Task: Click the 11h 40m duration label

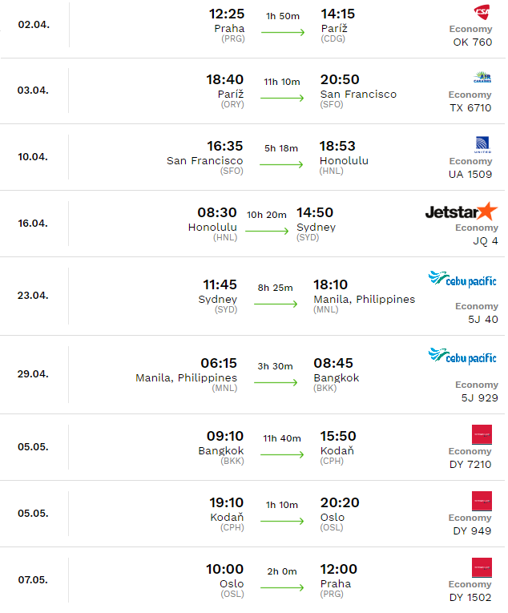Action: coord(282,438)
